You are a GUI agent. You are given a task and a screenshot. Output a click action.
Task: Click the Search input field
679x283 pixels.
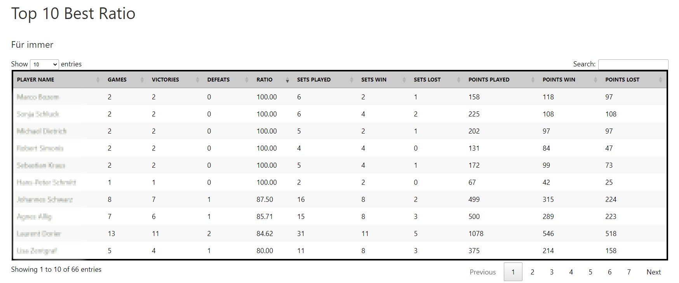point(633,64)
